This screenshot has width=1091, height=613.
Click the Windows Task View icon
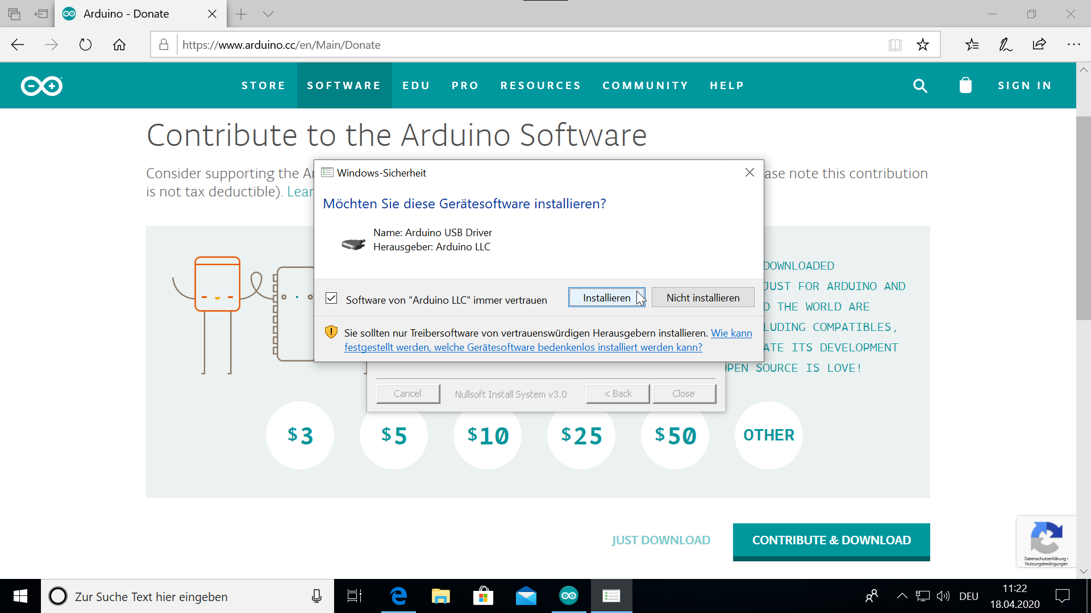pos(355,596)
